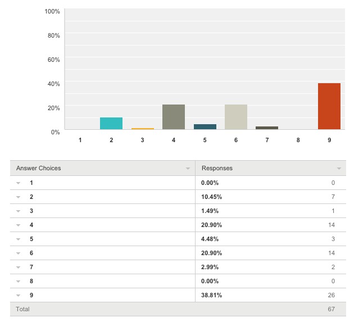This screenshot has height=322, width=354.
Task: Click the small yellow bar for choice 3
Action: pos(143,129)
